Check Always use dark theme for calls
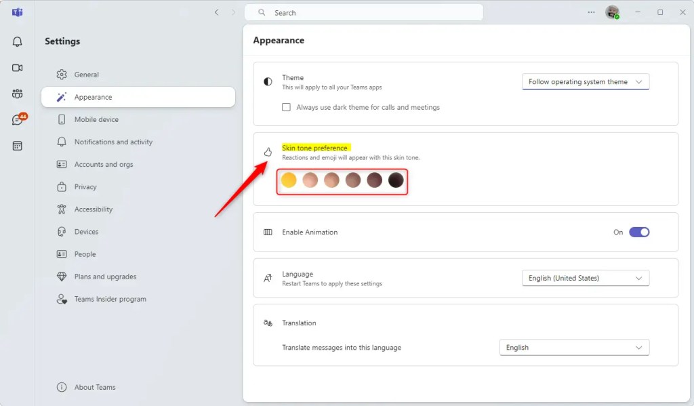 (x=287, y=107)
